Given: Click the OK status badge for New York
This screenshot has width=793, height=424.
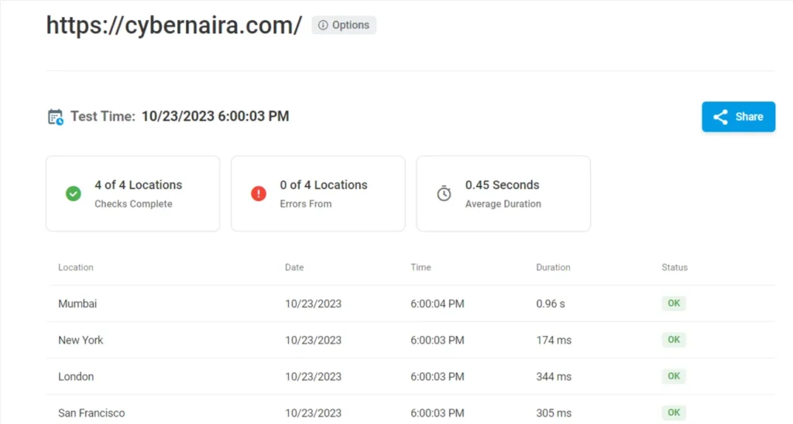Looking at the screenshot, I should (674, 340).
